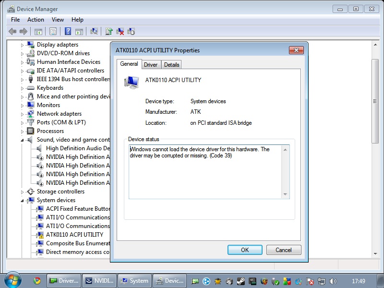This screenshot has height=288, width=384.
Task: Select the General tab
Action: [129, 64]
